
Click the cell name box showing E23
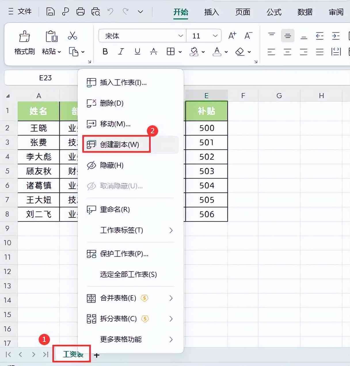point(45,78)
